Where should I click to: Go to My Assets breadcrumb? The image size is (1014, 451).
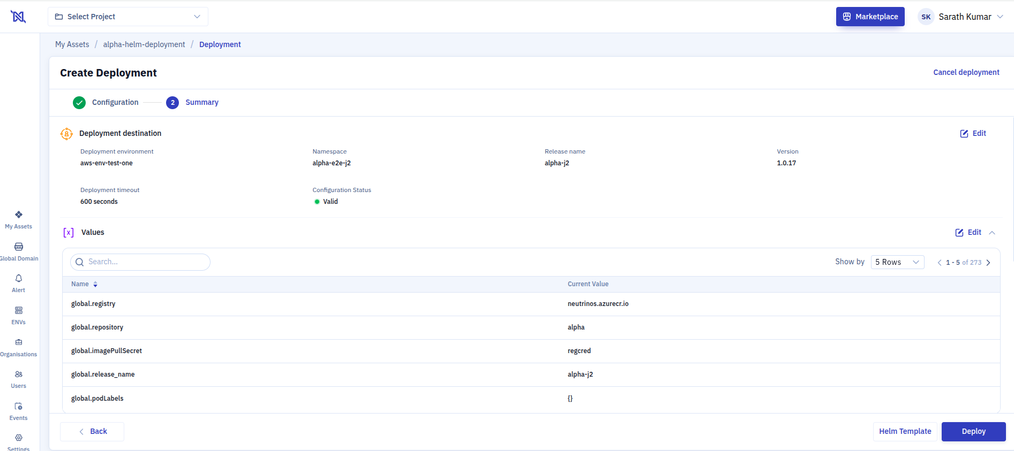click(x=72, y=44)
